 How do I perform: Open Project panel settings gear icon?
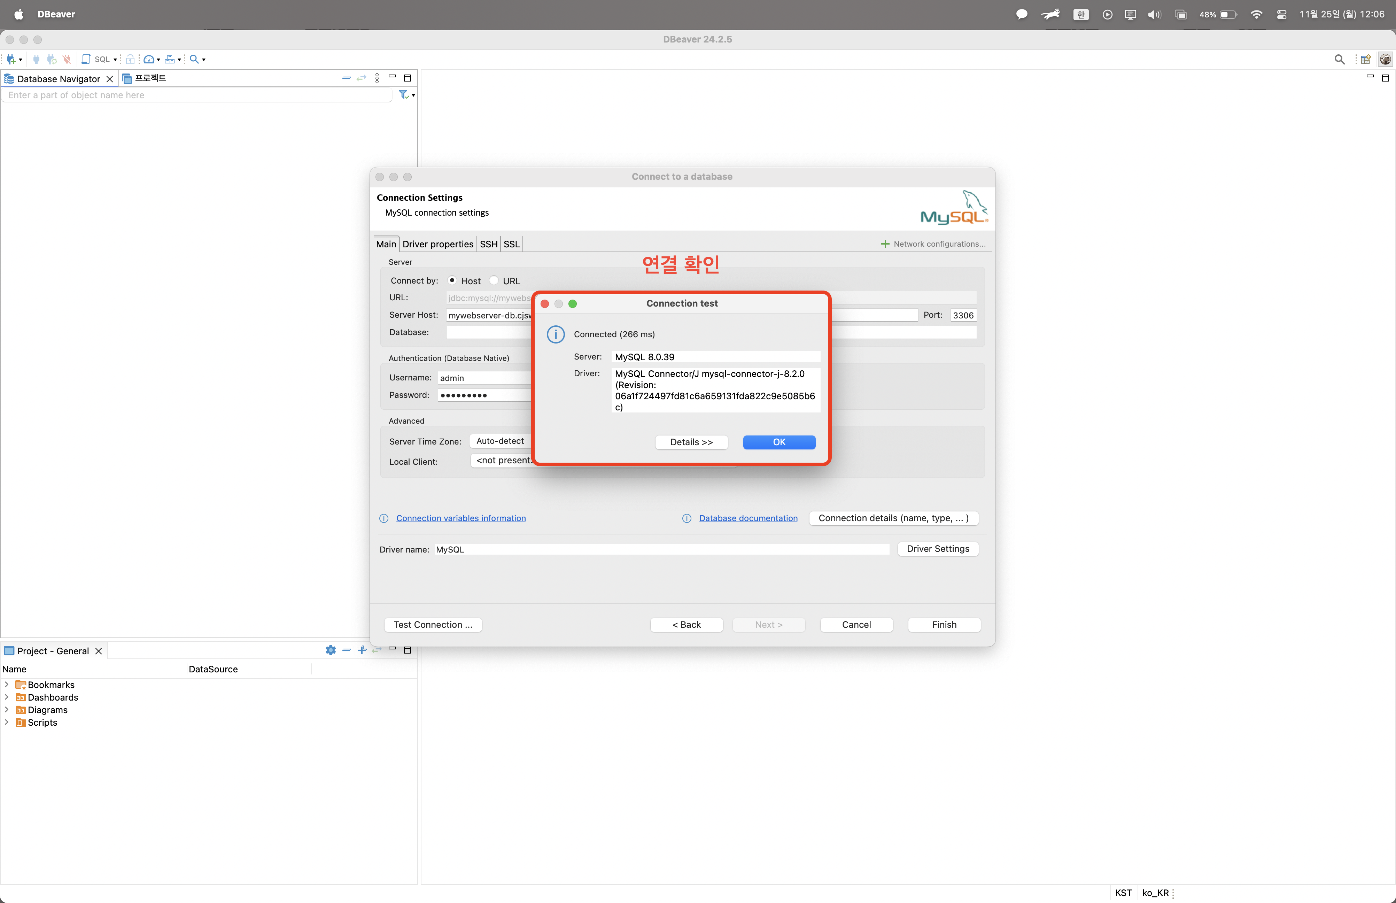point(331,650)
